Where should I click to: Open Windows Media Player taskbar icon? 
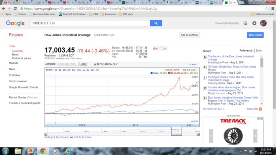click(55, 151)
